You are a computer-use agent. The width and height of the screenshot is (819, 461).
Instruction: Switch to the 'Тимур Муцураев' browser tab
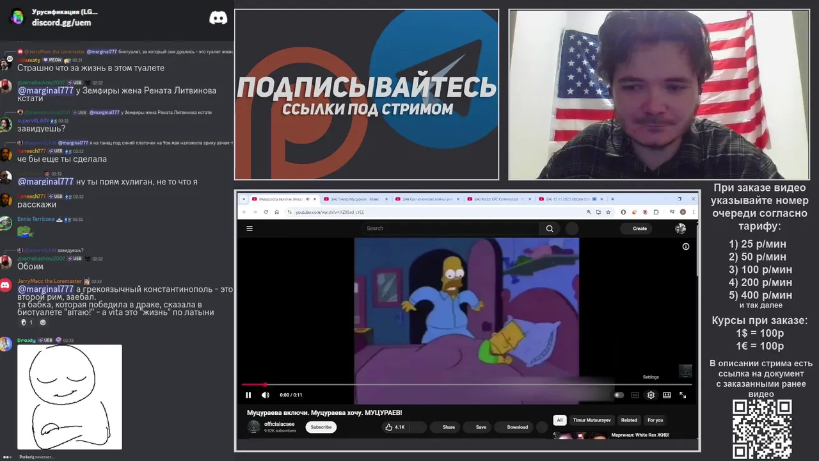coord(355,199)
